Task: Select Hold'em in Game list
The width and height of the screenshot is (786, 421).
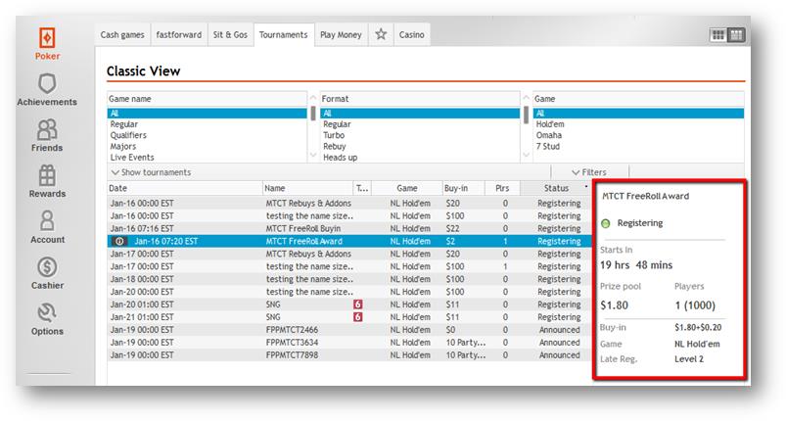Action: (638, 124)
